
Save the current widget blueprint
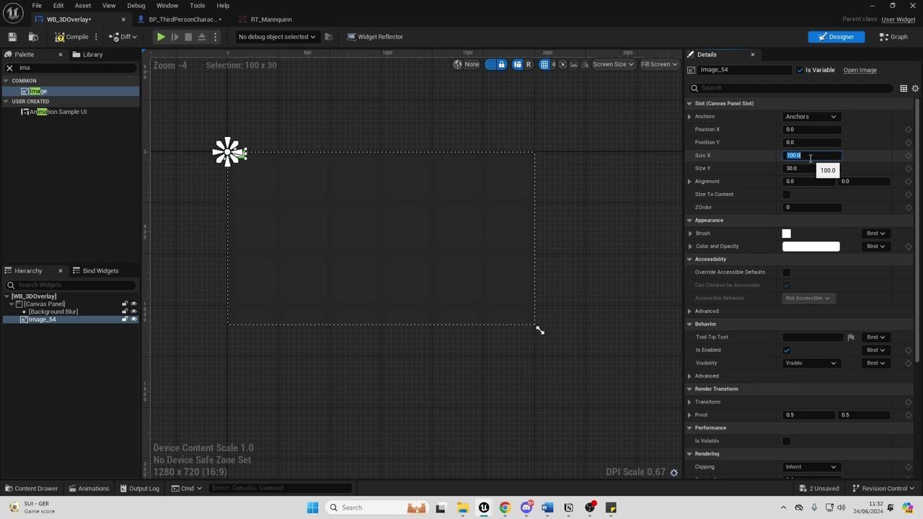12,37
